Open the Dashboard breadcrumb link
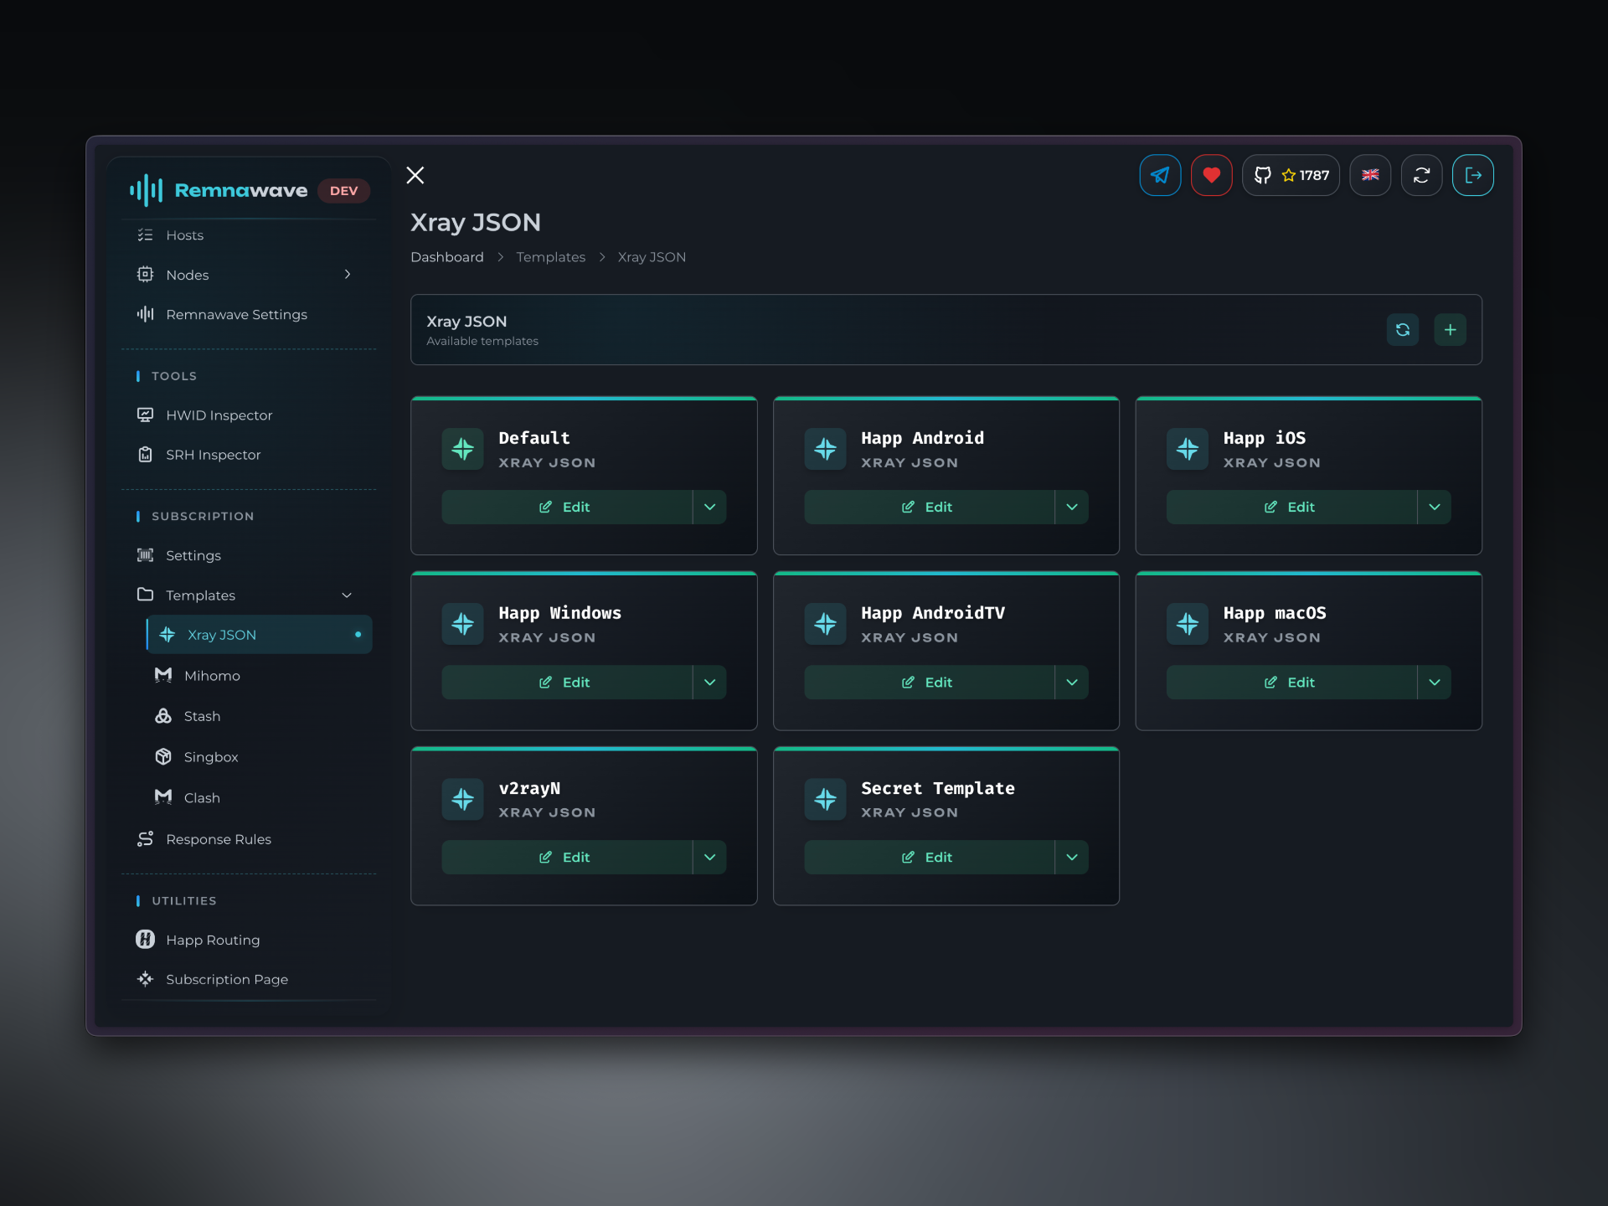 point(446,257)
